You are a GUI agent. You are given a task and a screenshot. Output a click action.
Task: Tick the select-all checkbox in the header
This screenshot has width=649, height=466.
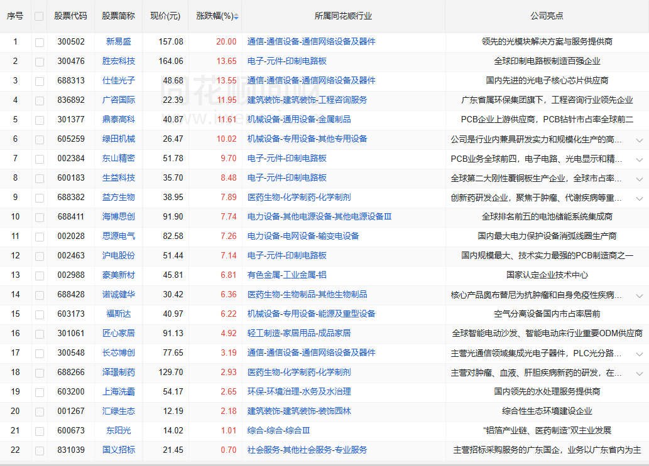click(x=39, y=16)
